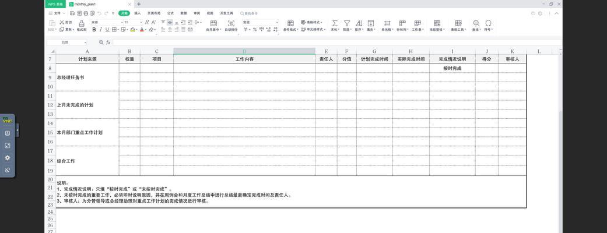Screen dimensions: 607x233
Task: Toggle right text alignment
Action: [x=177, y=29]
